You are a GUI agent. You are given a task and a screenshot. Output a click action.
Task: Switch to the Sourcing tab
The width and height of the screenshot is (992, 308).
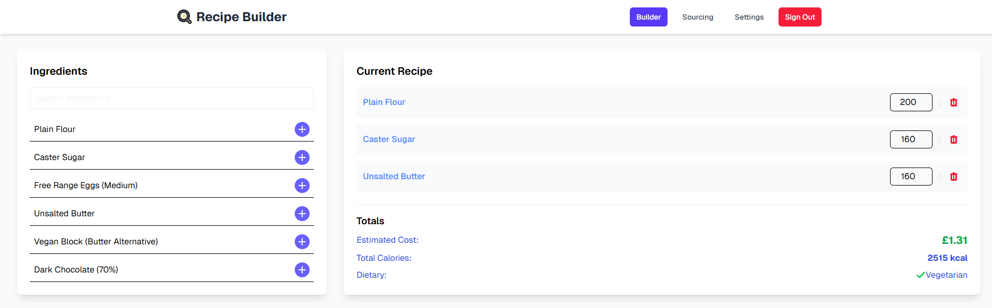[697, 17]
